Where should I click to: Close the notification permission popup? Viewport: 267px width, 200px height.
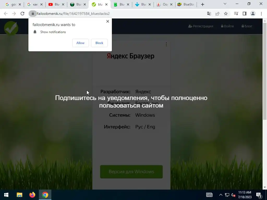[108, 21]
